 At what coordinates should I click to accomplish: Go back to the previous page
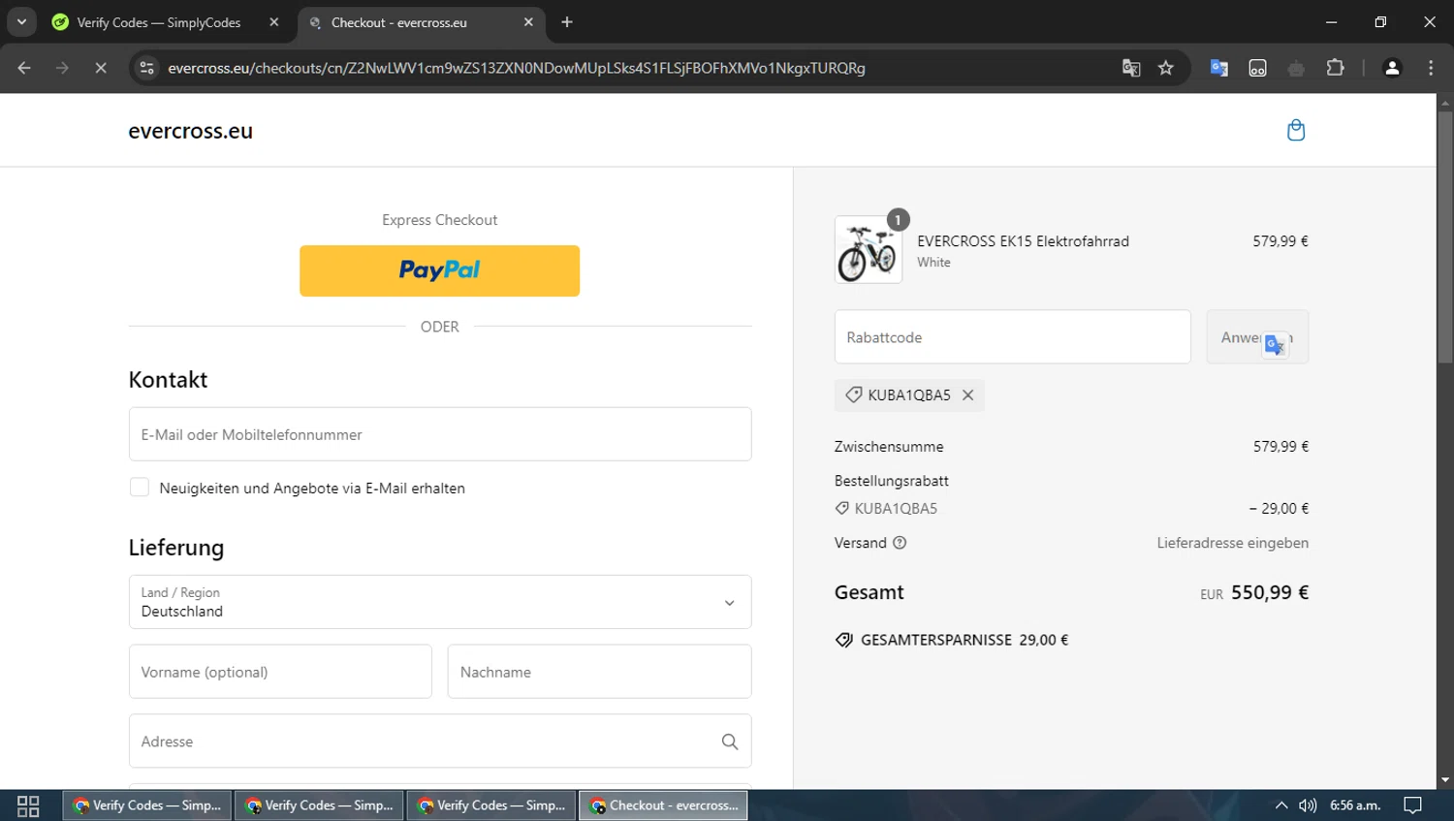coord(24,68)
